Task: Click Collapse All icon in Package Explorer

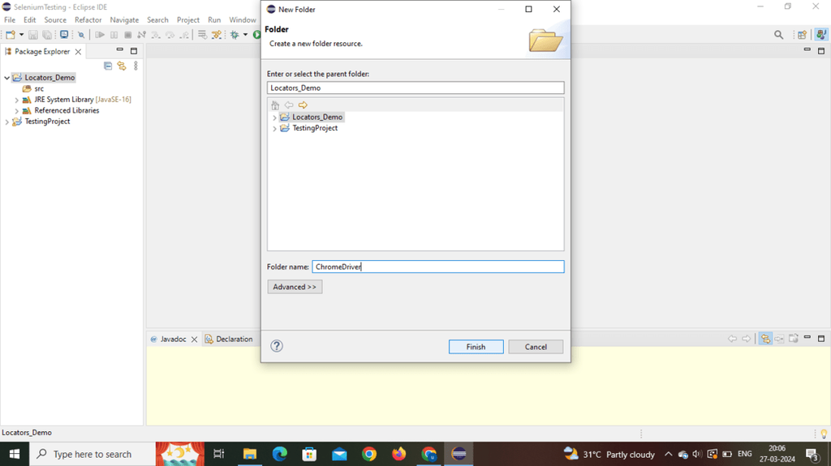Action: [x=108, y=66]
